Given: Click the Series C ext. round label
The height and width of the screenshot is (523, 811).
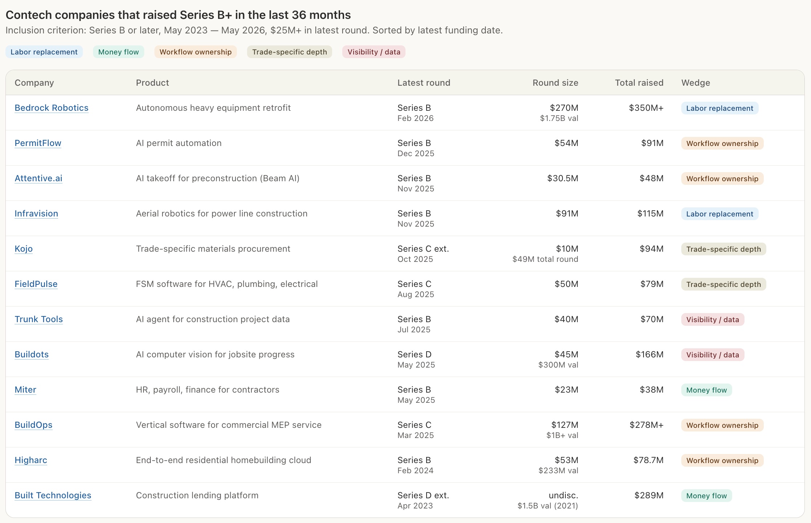Looking at the screenshot, I should click(423, 249).
